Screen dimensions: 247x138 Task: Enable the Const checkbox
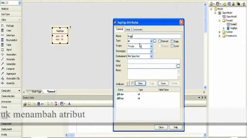[x=172, y=46]
